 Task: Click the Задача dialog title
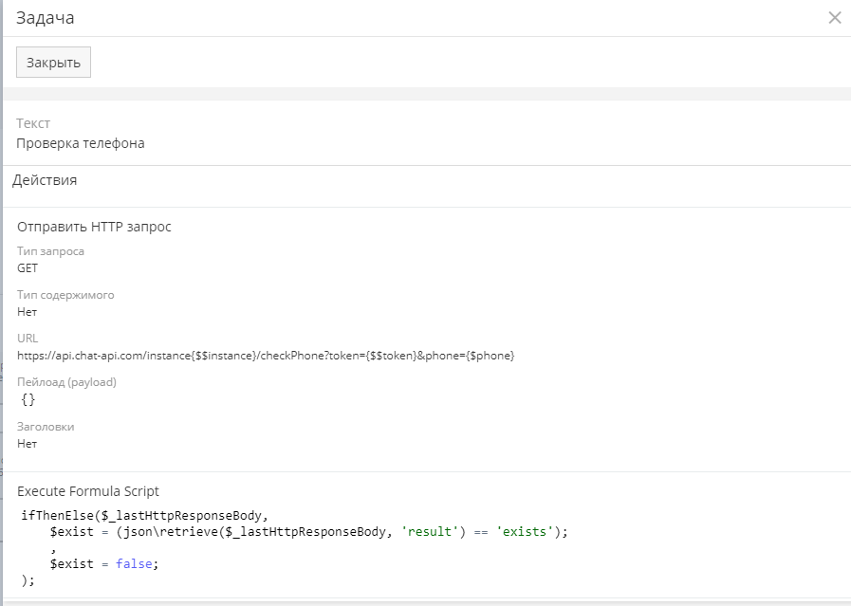click(x=45, y=18)
